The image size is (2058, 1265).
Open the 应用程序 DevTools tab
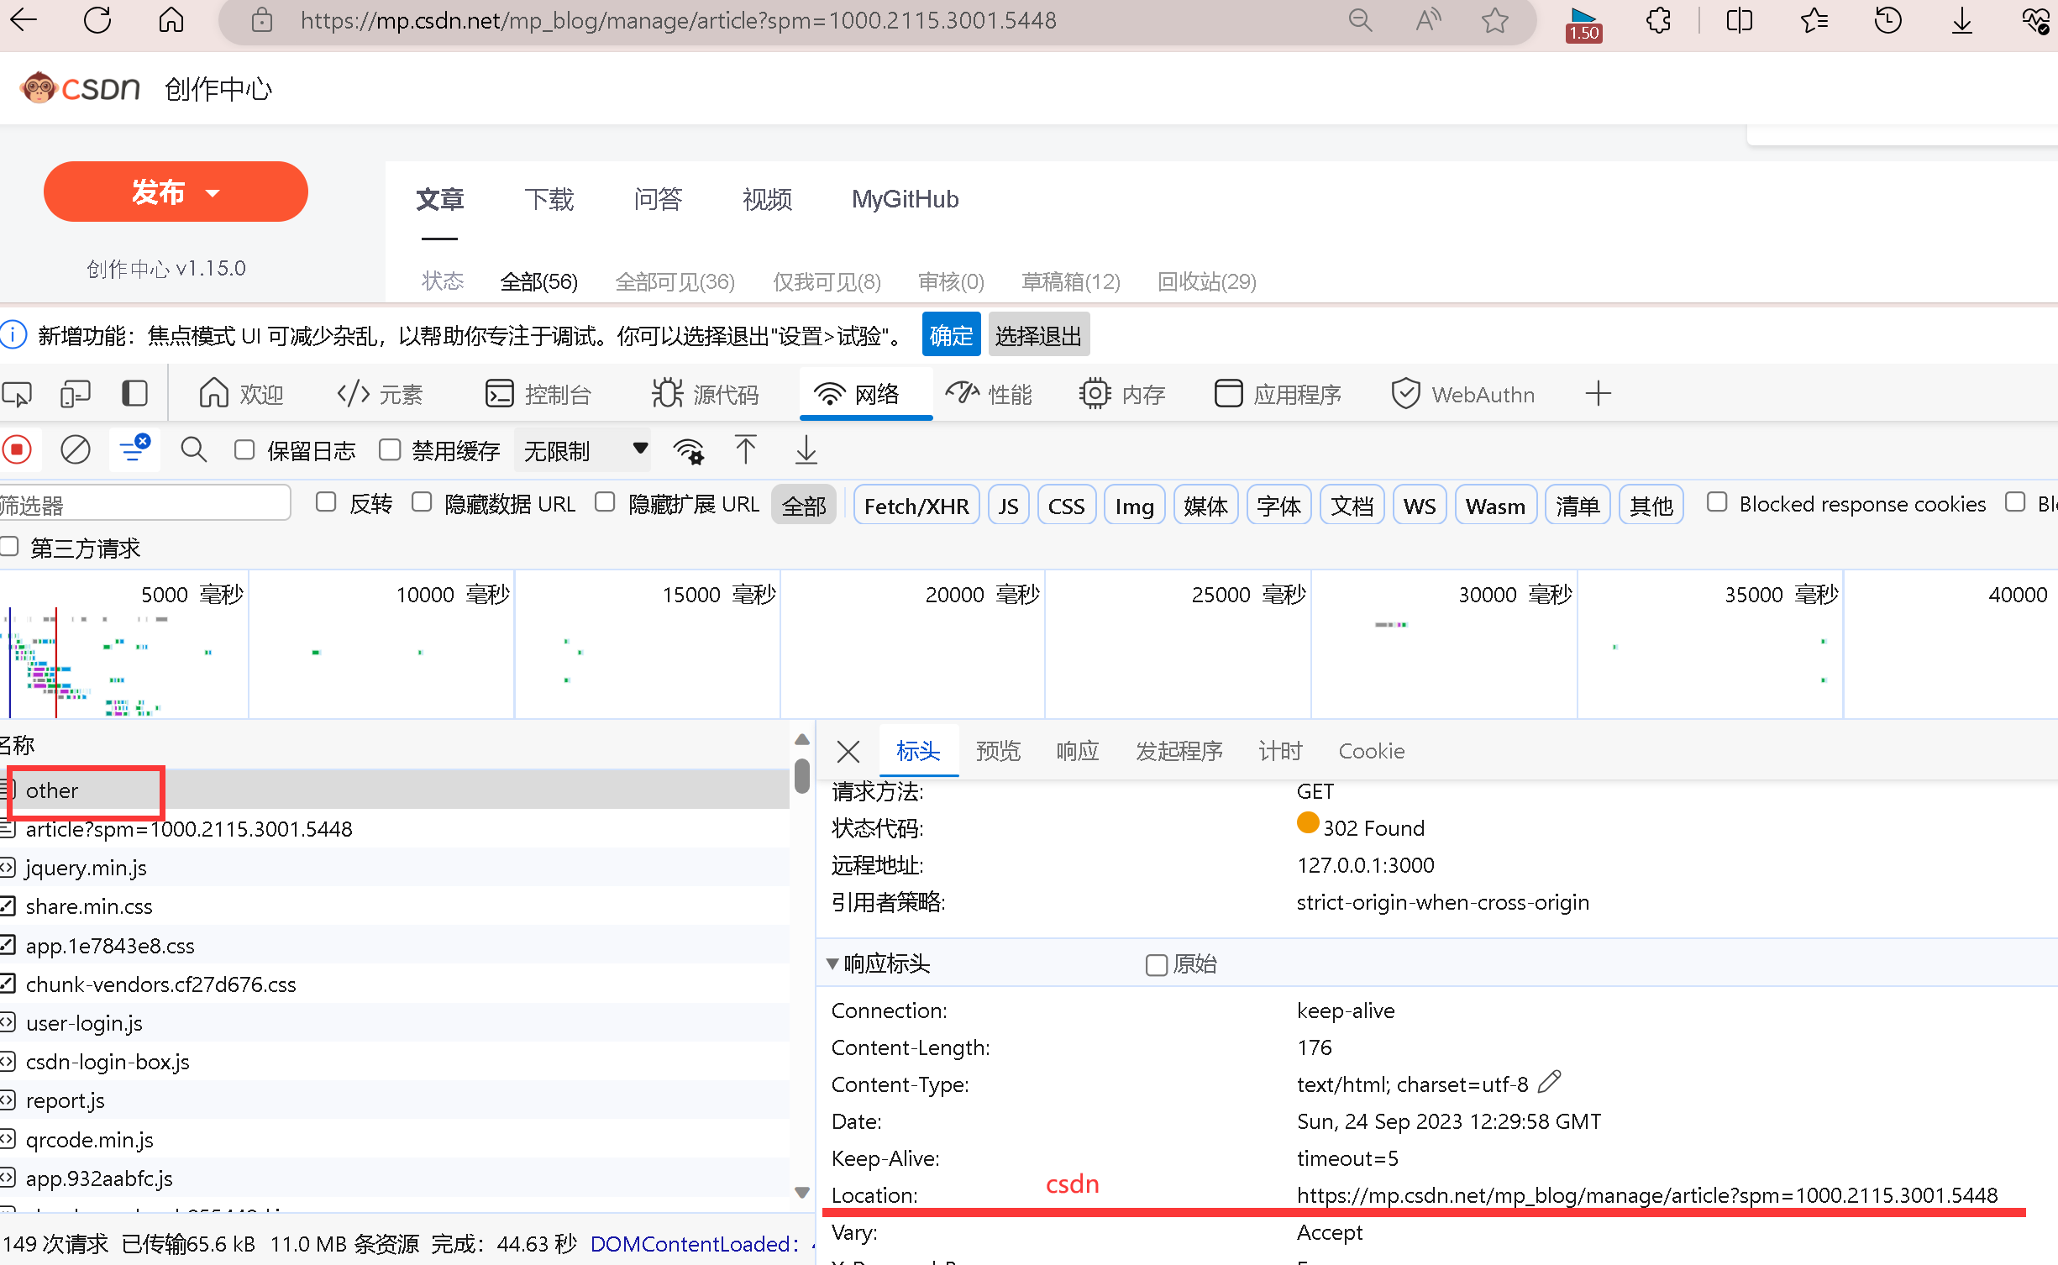tap(1278, 394)
